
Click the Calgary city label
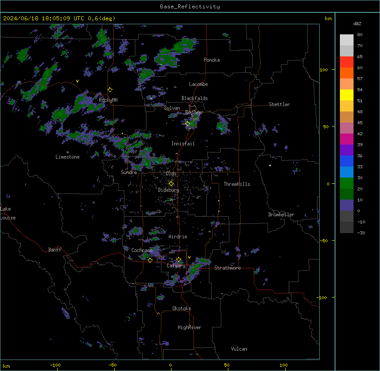click(x=176, y=266)
